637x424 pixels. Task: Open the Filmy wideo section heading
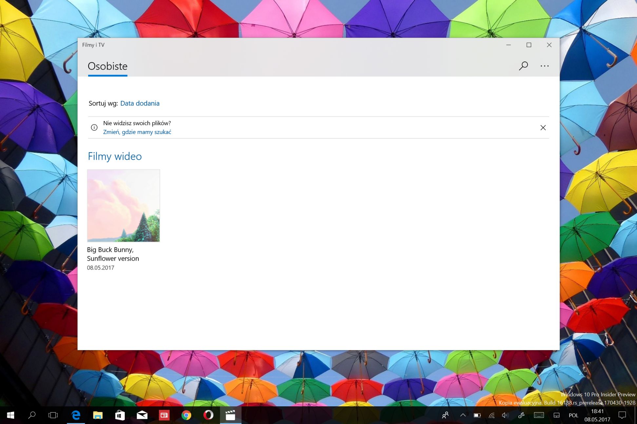[x=115, y=156]
